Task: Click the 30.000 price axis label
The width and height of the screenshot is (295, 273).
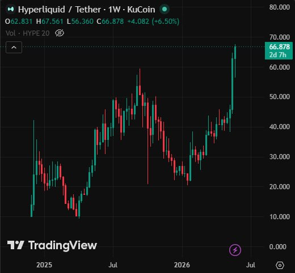Action: 280,157
